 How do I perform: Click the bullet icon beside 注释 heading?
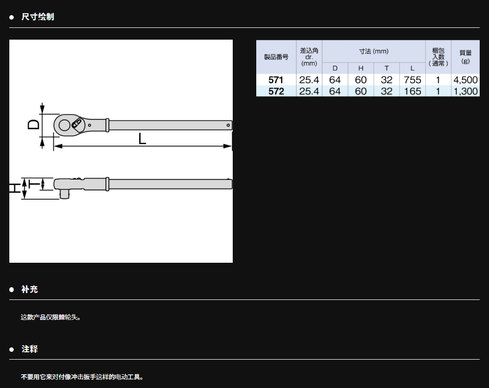coord(12,349)
